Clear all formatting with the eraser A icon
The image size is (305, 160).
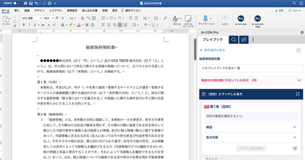pos(82,18)
